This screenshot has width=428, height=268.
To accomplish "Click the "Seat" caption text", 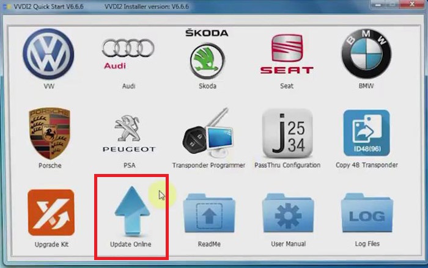I will coord(287,86).
